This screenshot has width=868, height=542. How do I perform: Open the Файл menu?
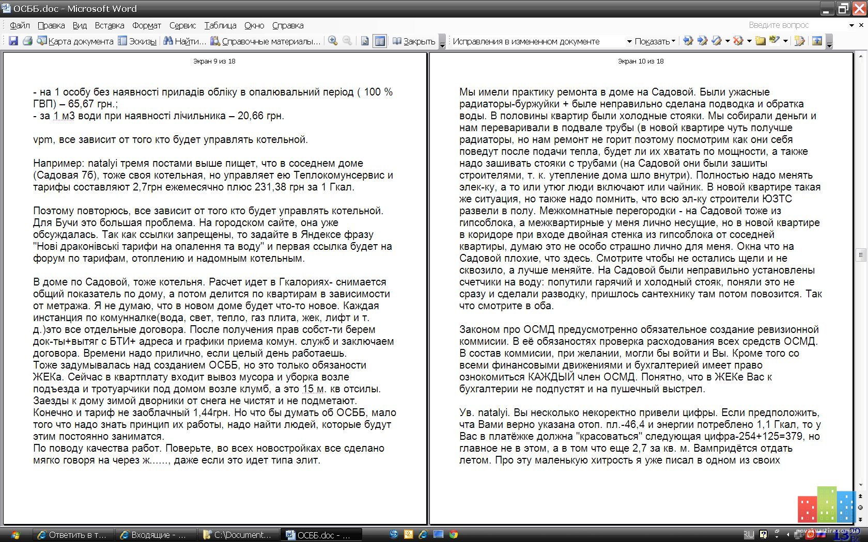(x=20, y=25)
